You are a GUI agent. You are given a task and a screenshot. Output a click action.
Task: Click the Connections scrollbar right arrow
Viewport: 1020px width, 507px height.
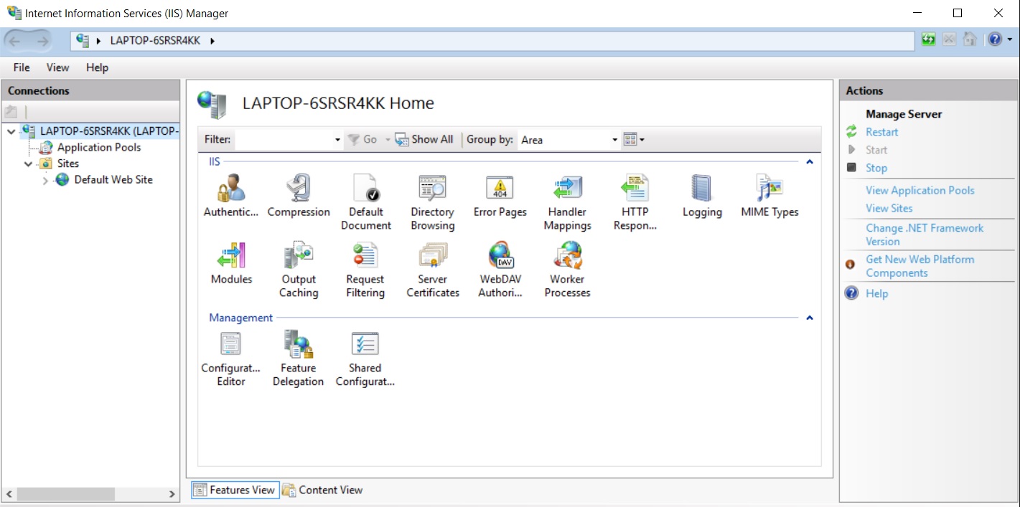(172, 494)
